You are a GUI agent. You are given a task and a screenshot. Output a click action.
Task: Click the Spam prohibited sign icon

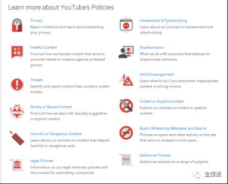tap(126, 133)
